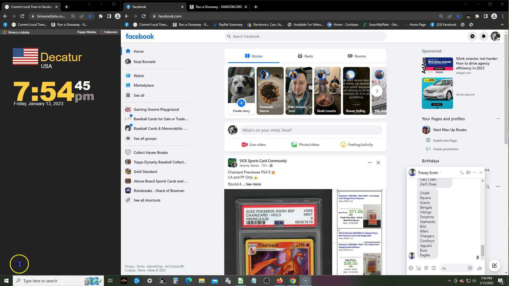
Task: Click See more on Charizard post
Action: pos(253,184)
